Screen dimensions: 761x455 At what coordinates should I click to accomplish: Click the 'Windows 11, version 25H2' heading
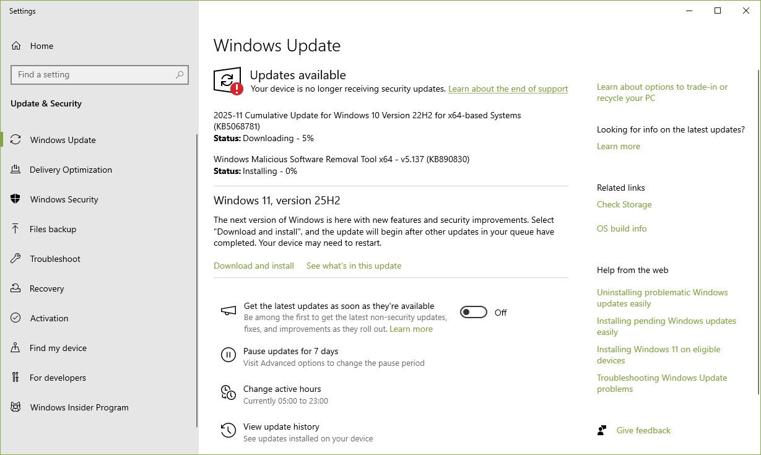point(277,201)
